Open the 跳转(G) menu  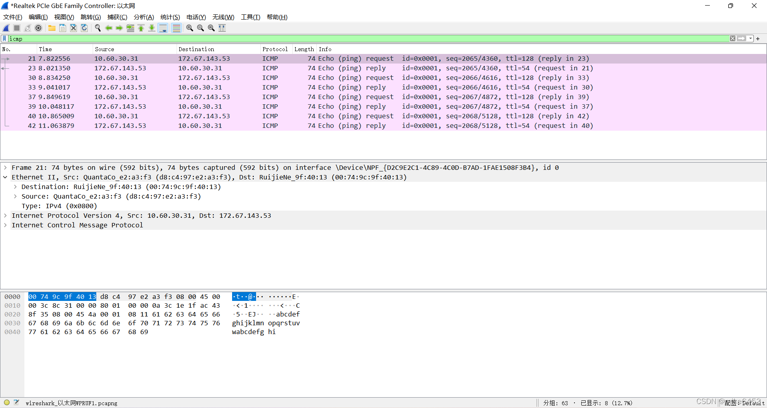(x=91, y=17)
